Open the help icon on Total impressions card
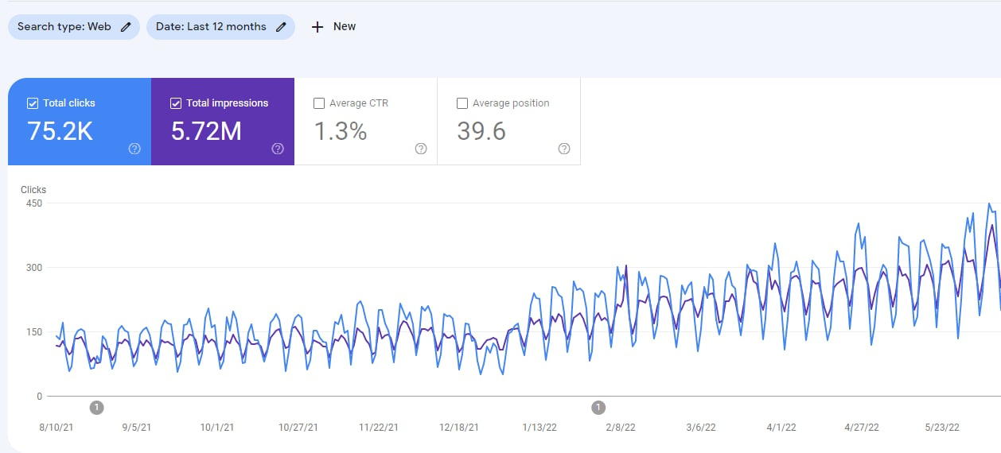This screenshot has height=453, width=1001. [x=278, y=149]
